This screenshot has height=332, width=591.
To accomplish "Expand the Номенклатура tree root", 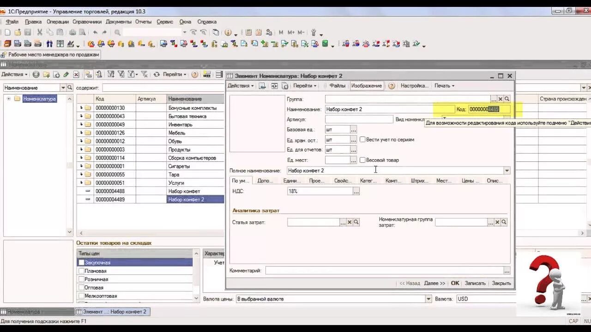I will [x=8, y=99].
